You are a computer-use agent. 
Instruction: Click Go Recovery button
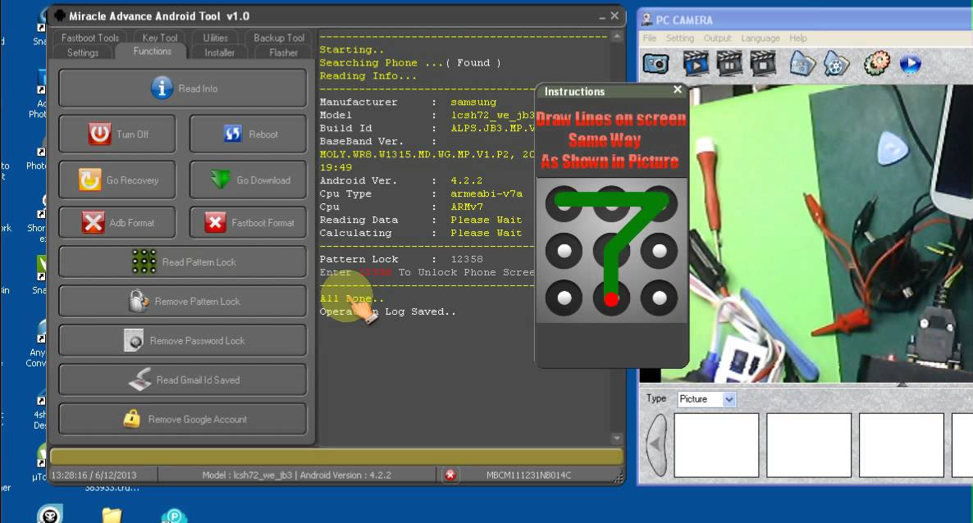coord(117,180)
